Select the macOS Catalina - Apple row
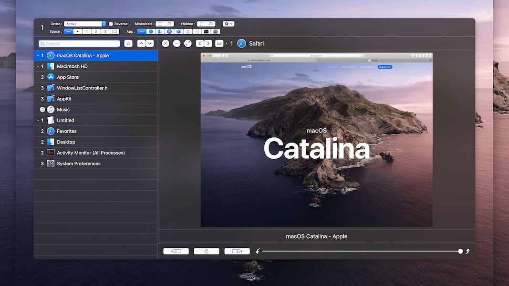This screenshot has height=286, width=509. 96,55
